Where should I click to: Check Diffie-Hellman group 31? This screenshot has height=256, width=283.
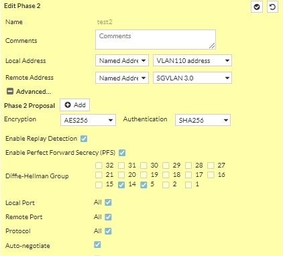[121, 166]
